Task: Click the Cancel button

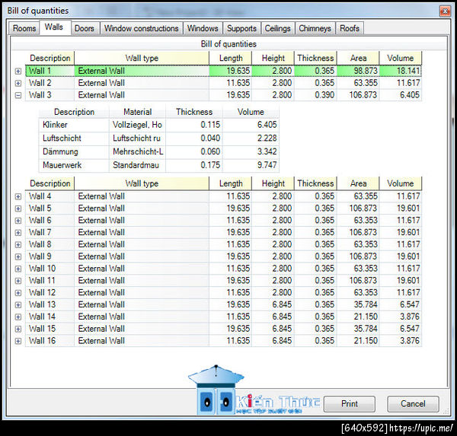Action: 413,404
